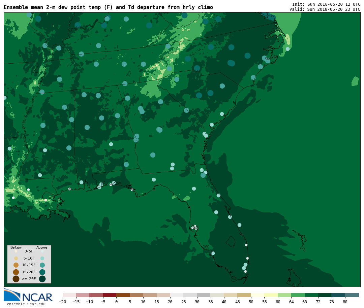Click the '50' colorbar tick label
364x308 pixels.
point(251,302)
